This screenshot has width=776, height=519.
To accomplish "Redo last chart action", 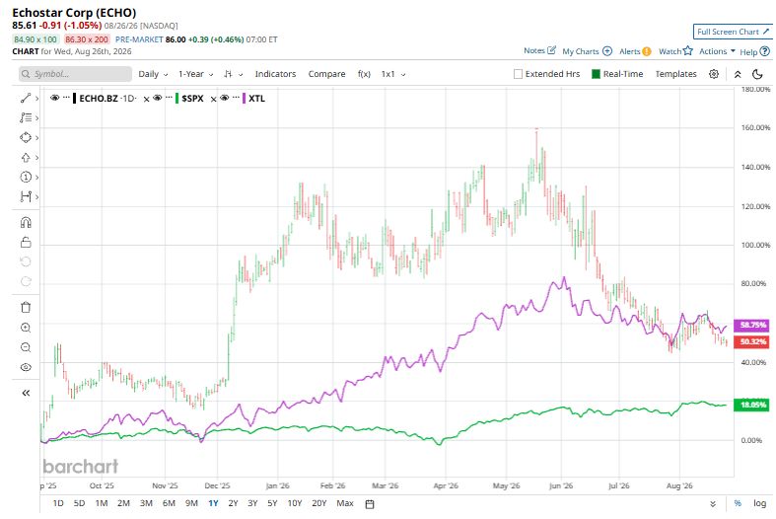I will click(x=26, y=281).
